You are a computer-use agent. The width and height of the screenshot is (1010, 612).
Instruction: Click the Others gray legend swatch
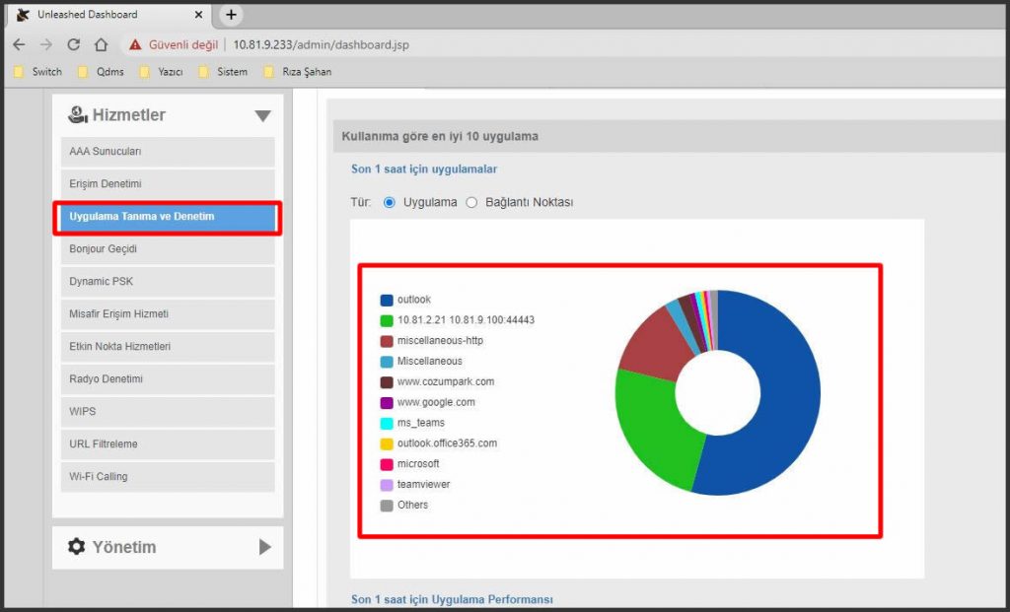[x=387, y=506]
